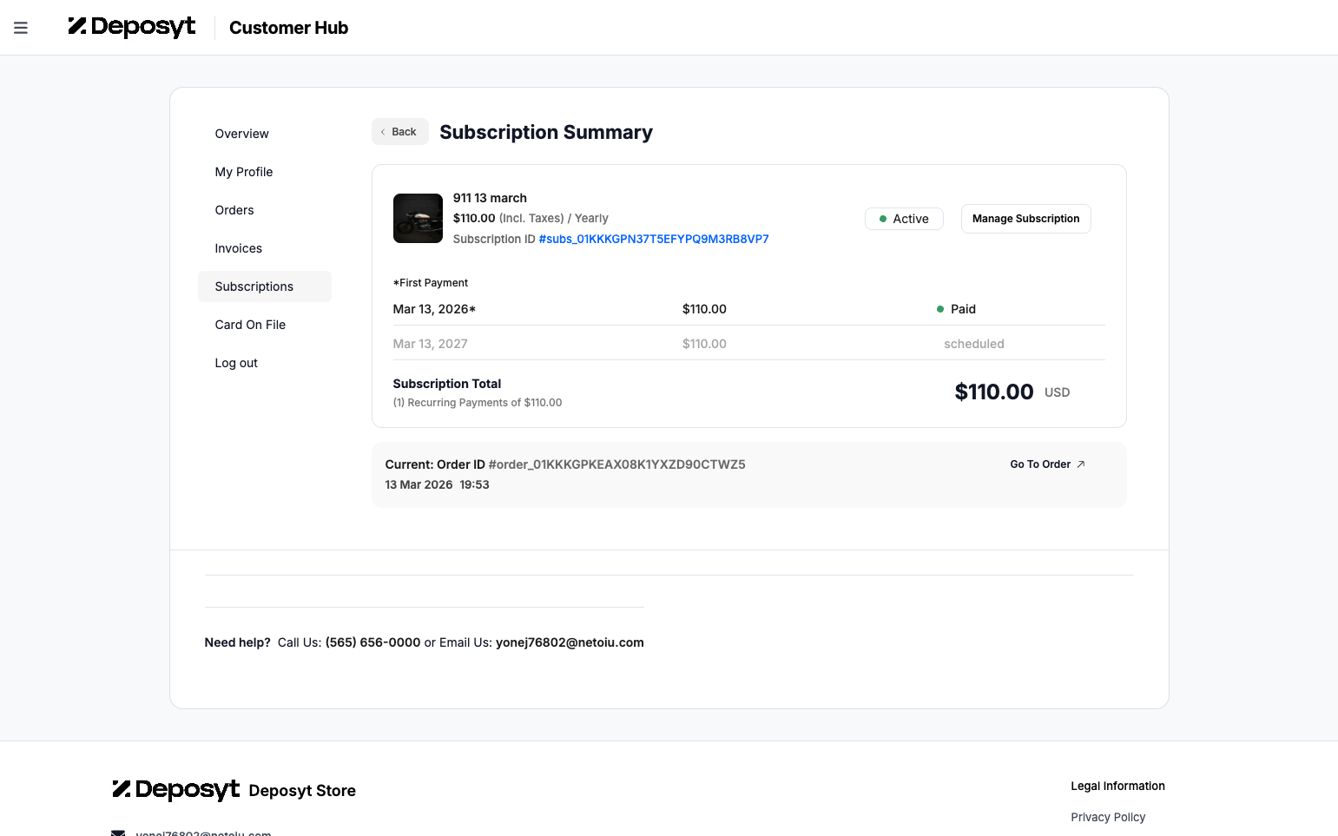This screenshot has width=1338, height=836.
Task: Click the Legal Information footer heading
Action: click(x=1117, y=786)
